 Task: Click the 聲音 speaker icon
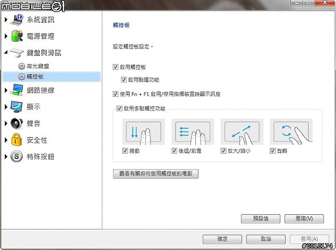coord(17,124)
